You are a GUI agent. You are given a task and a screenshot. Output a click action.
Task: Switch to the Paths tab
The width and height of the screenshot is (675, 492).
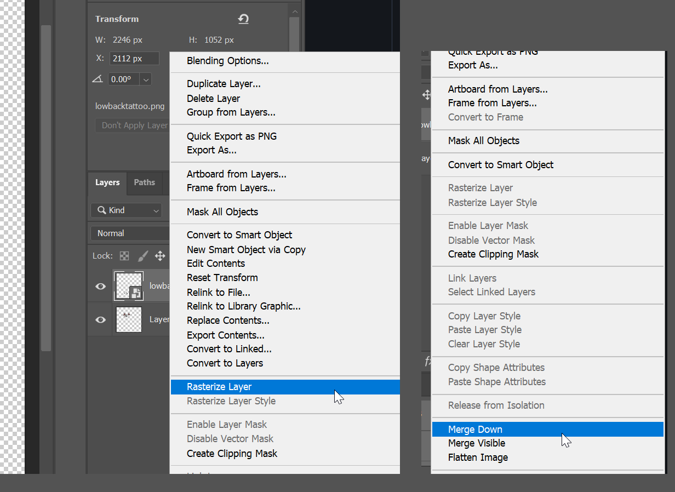pos(144,182)
